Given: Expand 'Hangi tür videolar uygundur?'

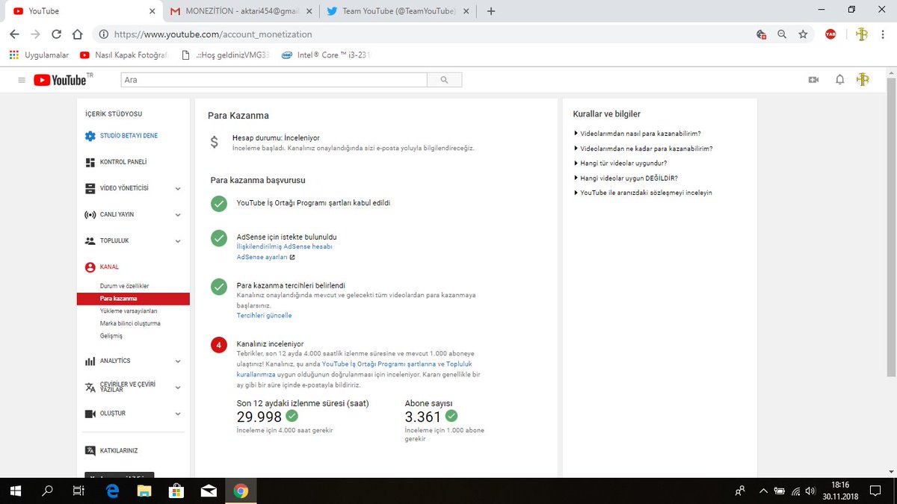Looking at the screenshot, I should pyautogui.click(x=620, y=163).
